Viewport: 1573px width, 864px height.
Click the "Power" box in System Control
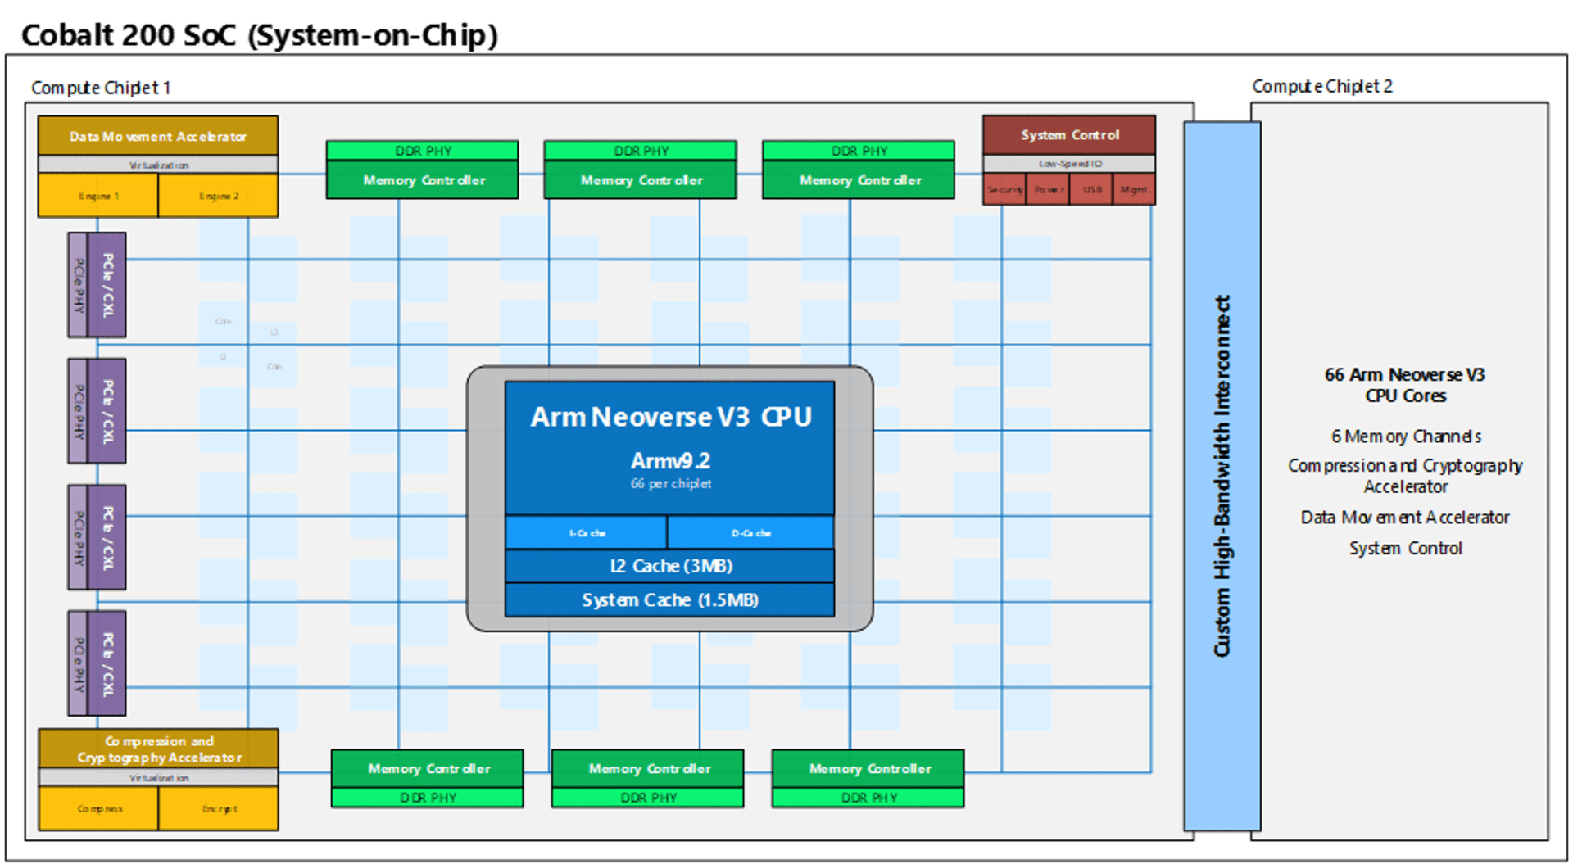(x=1048, y=189)
